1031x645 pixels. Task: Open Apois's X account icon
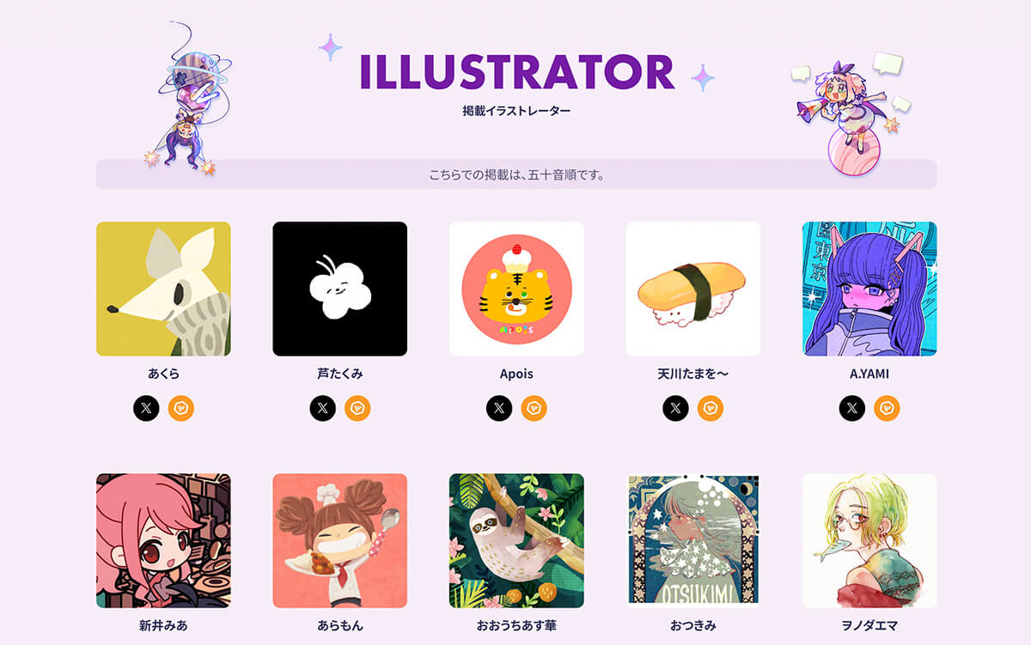pos(499,408)
